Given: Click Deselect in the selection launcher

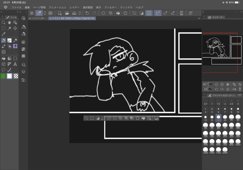Looking at the screenshot, I should point(86,118).
